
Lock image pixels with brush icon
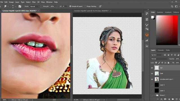(x=159, y=63)
